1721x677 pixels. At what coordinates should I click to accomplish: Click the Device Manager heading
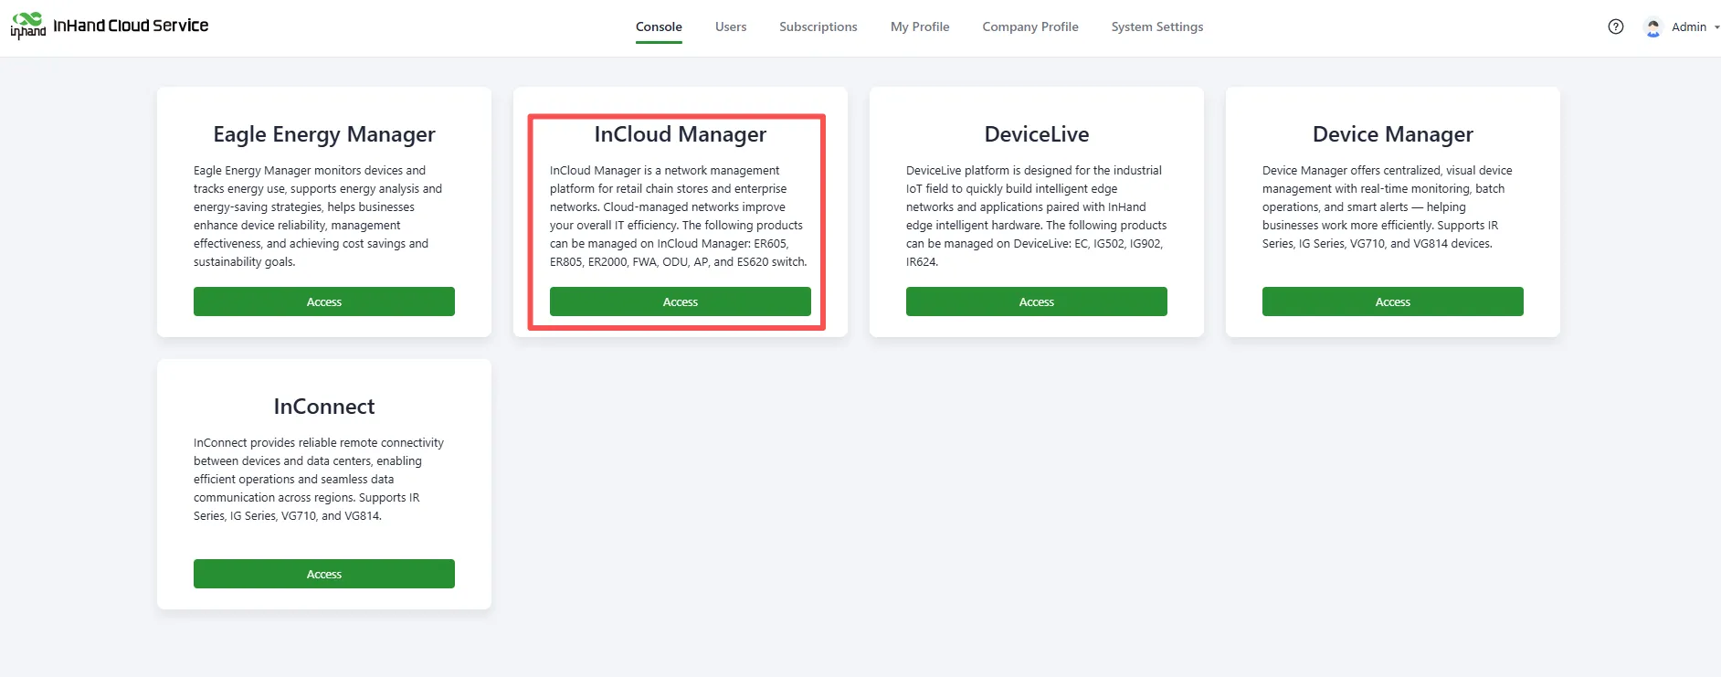(x=1393, y=134)
